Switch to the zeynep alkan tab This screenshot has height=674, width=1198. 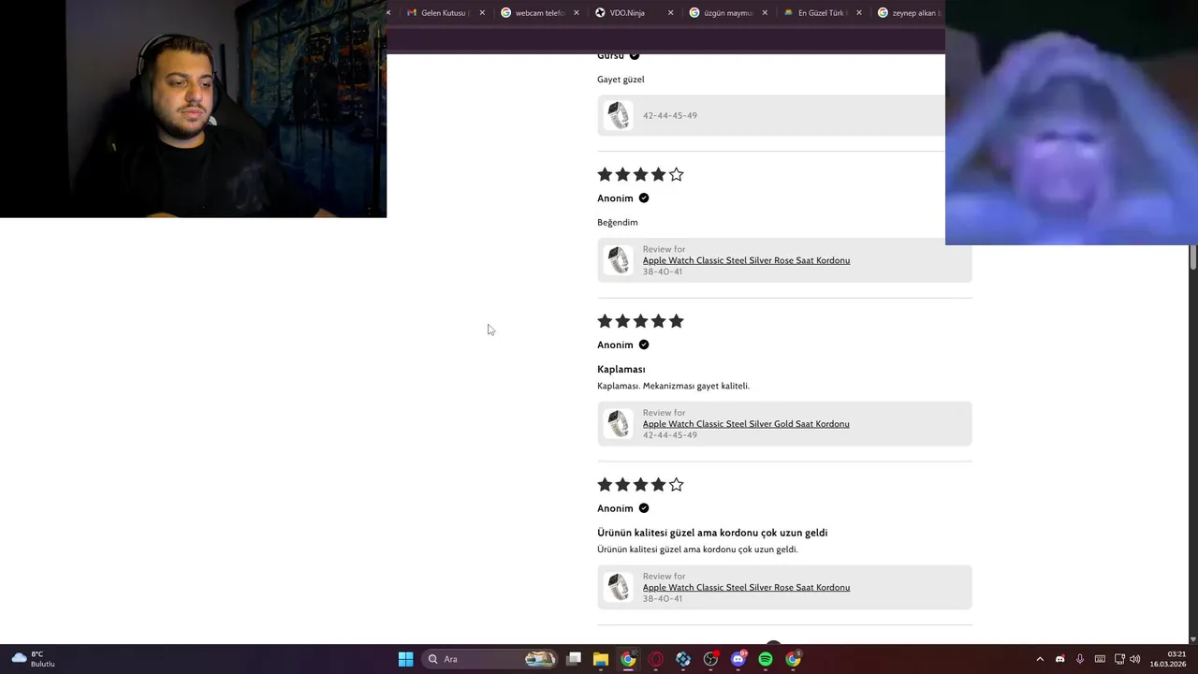pos(908,13)
